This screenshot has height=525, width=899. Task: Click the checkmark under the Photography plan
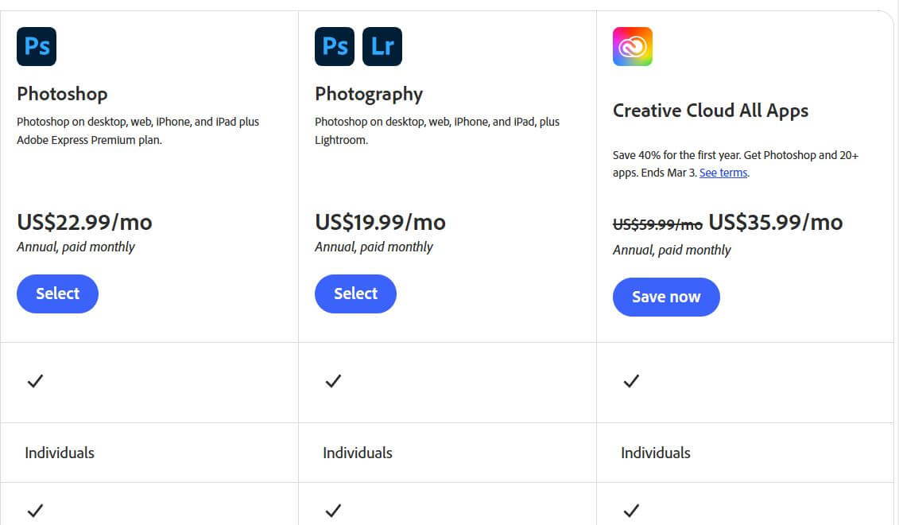(333, 382)
